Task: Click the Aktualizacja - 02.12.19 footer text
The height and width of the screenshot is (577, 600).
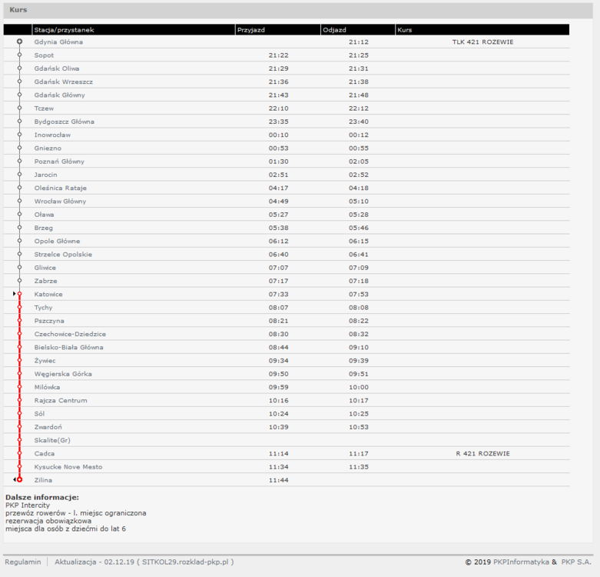Action: coord(144,562)
